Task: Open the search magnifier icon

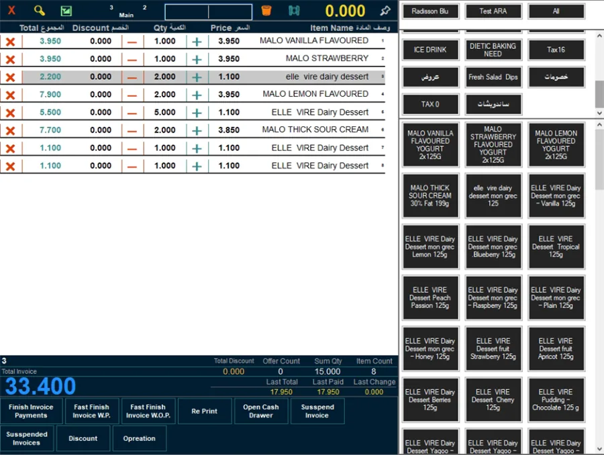Action: pyautogui.click(x=40, y=11)
